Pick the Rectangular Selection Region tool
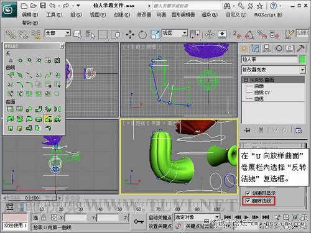 point(103,34)
